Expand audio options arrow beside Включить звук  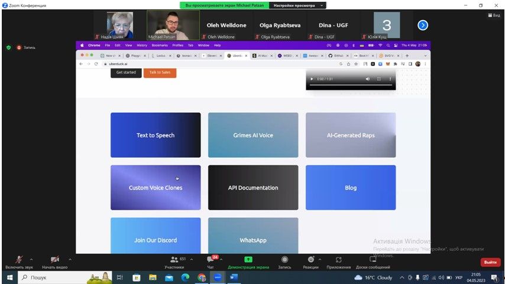tap(31, 259)
